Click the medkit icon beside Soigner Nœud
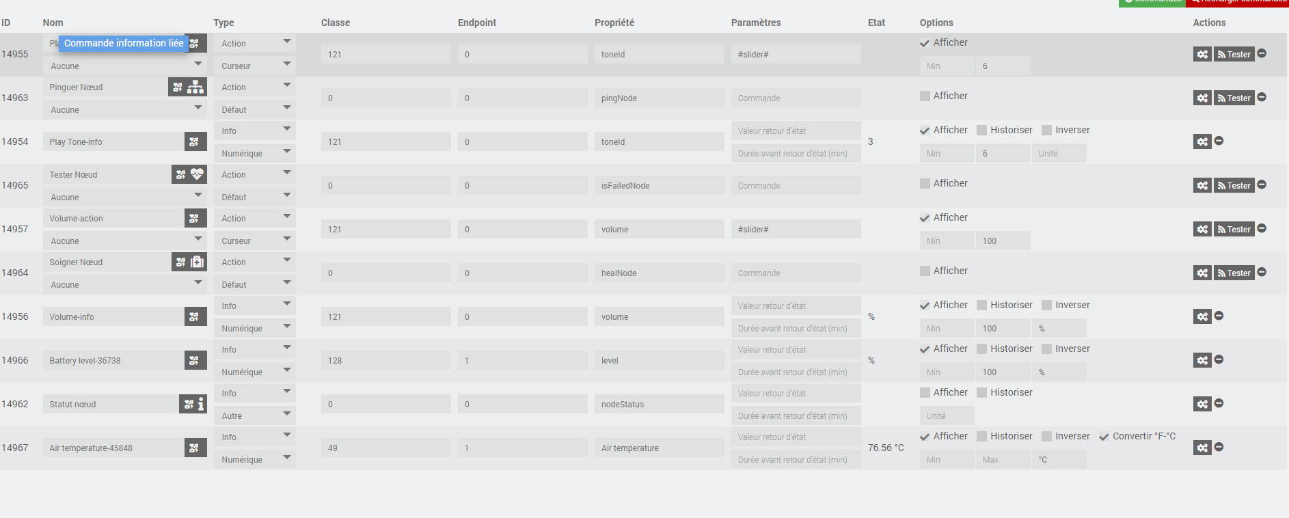 [x=197, y=262]
